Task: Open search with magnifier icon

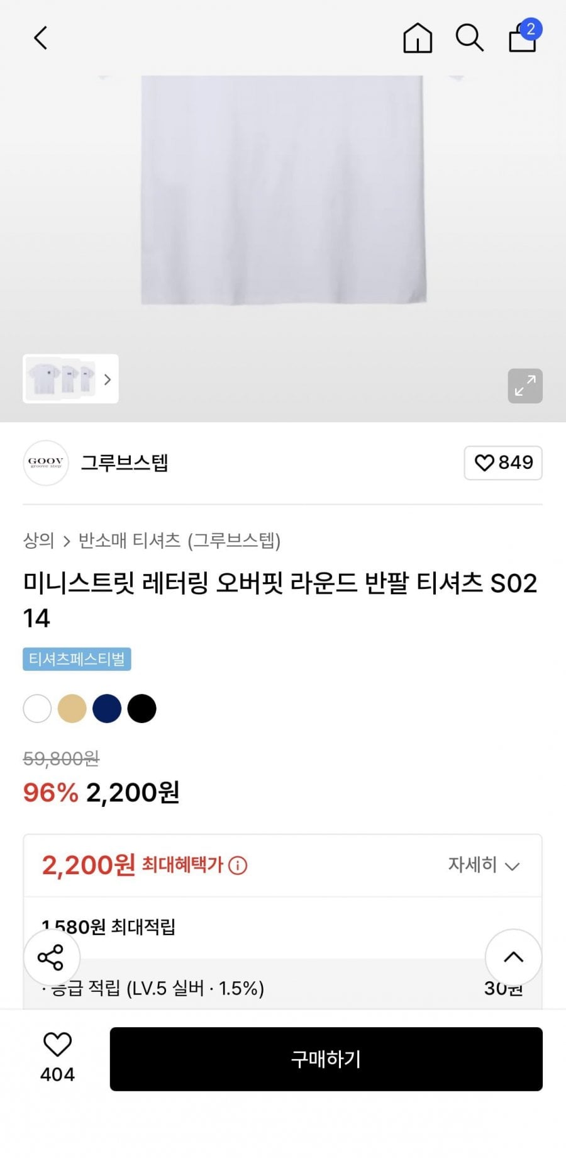Action: (x=469, y=38)
